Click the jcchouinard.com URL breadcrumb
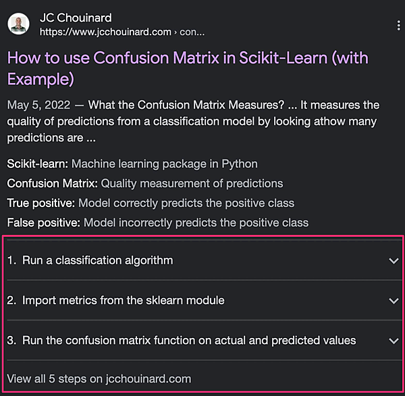This screenshot has width=405, height=396. click(122, 32)
